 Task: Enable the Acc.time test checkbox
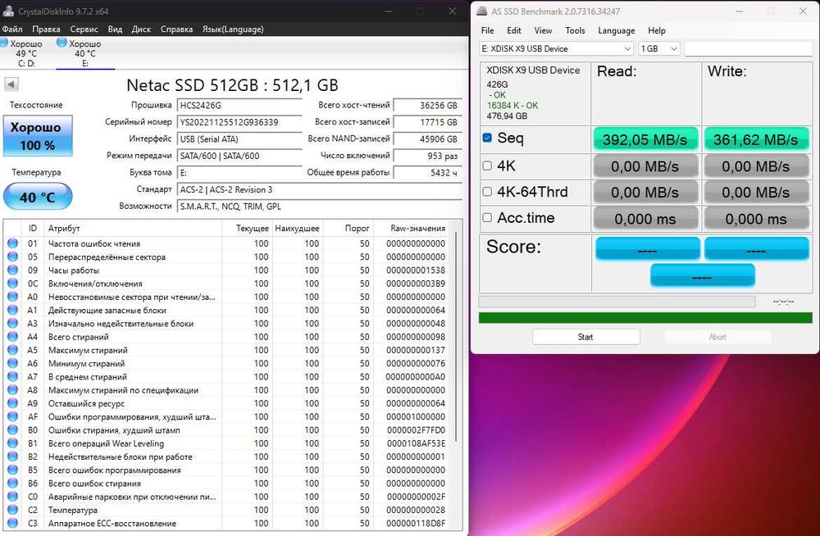(487, 217)
